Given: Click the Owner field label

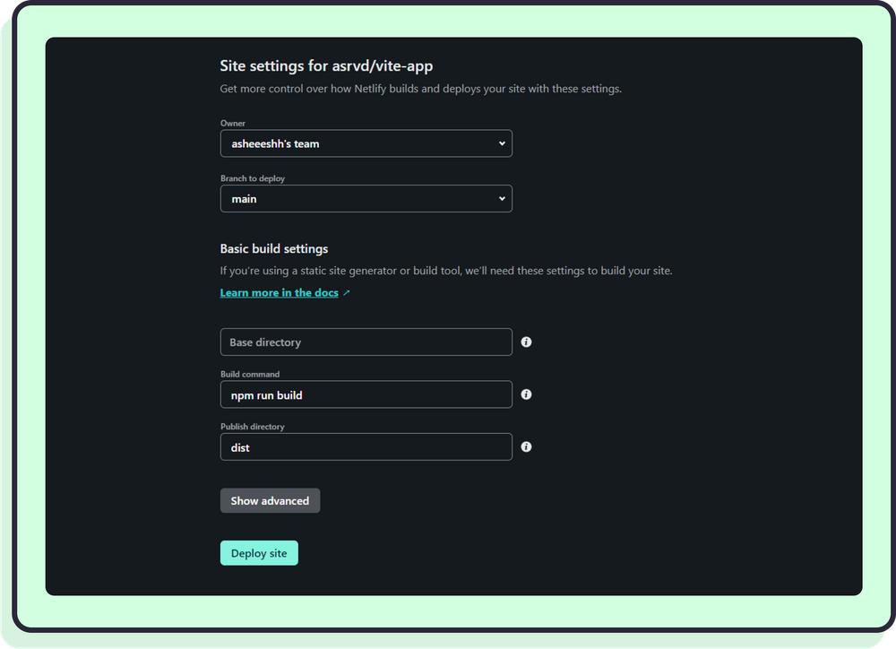Looking at the screenshot, I should [x=233, y=124].
